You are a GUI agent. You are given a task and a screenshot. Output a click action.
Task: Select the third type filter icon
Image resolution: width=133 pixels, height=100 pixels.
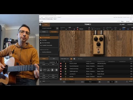[x=48, y=70]
